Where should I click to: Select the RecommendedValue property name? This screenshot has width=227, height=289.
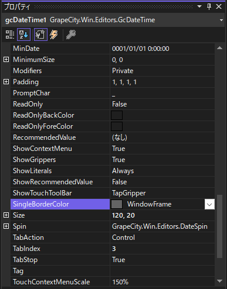(45, 137)
